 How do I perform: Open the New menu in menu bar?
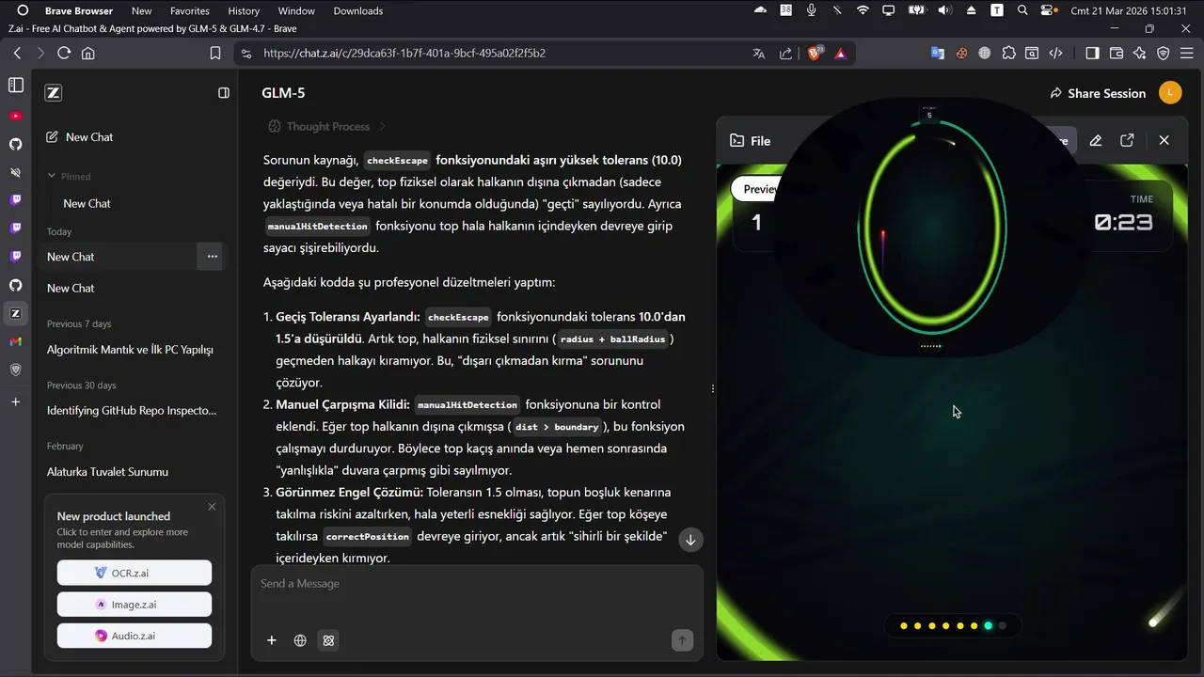[x=142, y=11]
